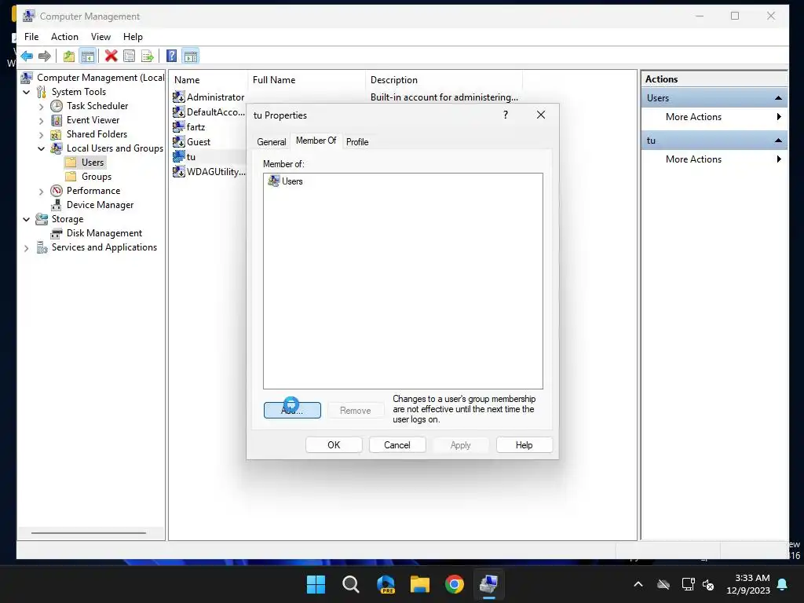Click the question mark dialog help button
The image size is (804, 603).
(x=506, y=115)
